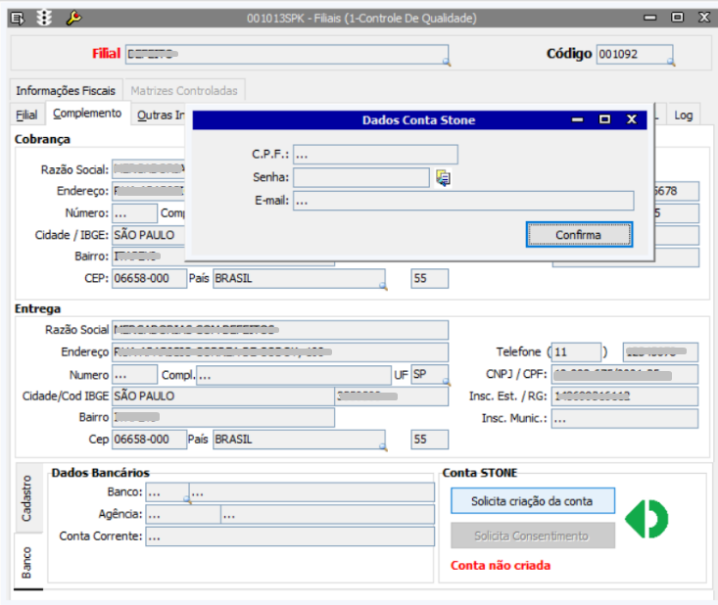
Task: Click the form list icon in title bar
Action: pyautogui.click(x=18, y=19)
